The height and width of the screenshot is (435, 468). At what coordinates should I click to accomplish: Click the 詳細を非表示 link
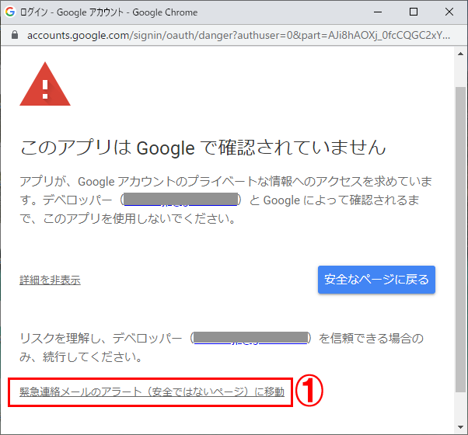click(50, 280)
